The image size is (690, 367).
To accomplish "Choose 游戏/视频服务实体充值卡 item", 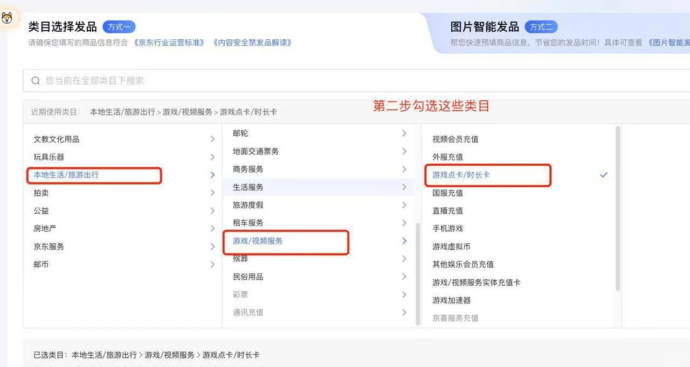I will pos(477,283).
